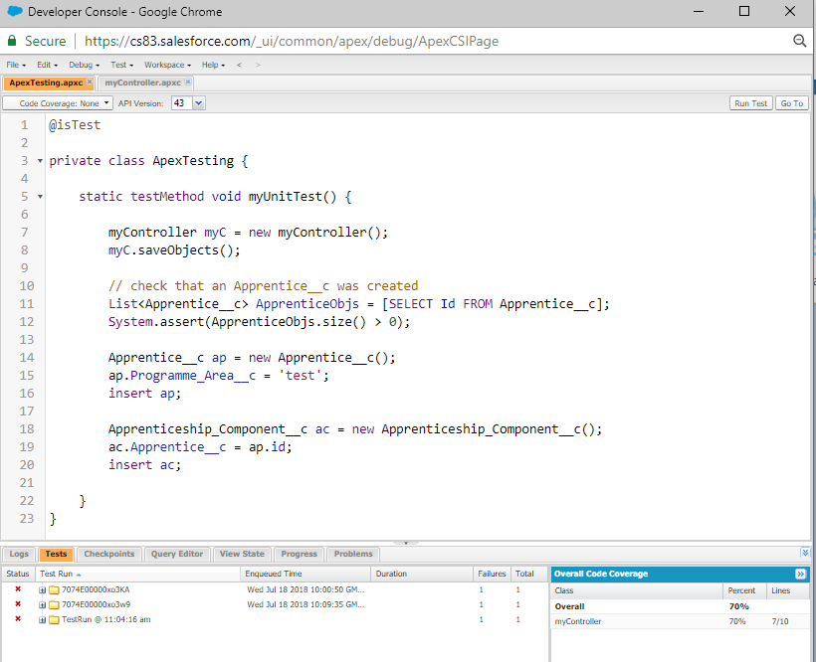816x662 pixels.
Task: Collapse the Overall Code Coverage panel arrows
Action: pyautogui.click(x=800, y=574)
